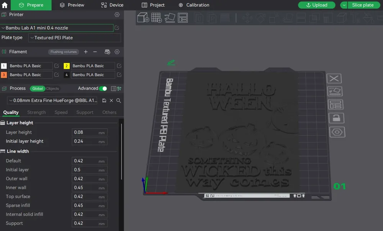The width and height of the screenshot is (383, 231).
Task: Edit filament 4 preset
Action: click(x=119, y=75)
